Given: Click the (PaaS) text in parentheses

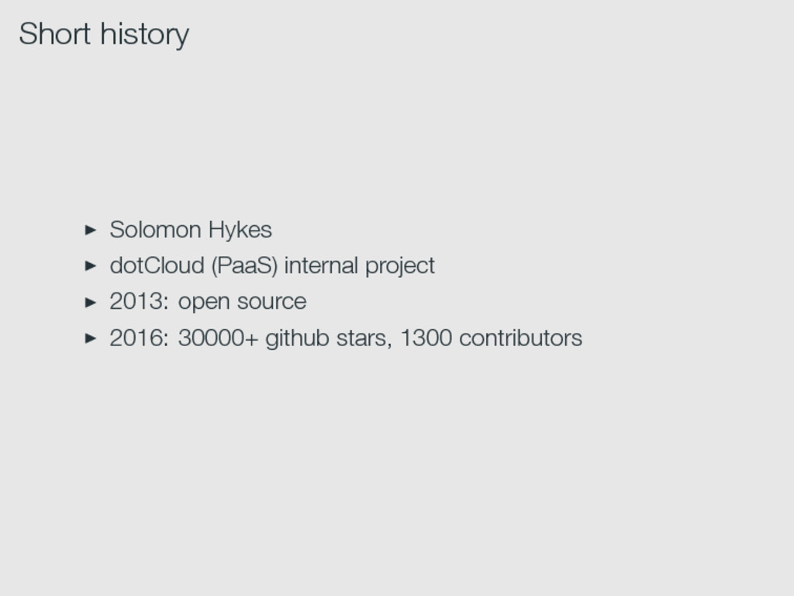Looking at the screenshot, I should click(244, 266).
